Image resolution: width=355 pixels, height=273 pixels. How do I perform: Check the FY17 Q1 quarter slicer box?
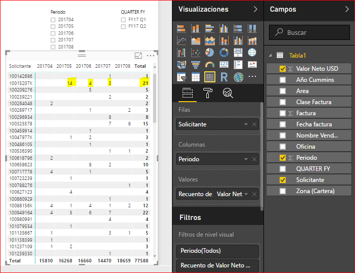coord(123,20)
